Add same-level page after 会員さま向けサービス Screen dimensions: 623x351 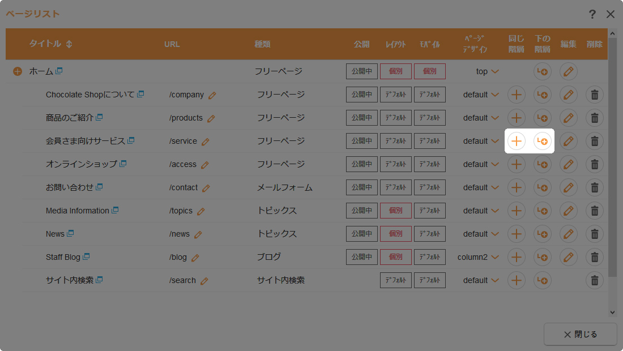[516, 141]
